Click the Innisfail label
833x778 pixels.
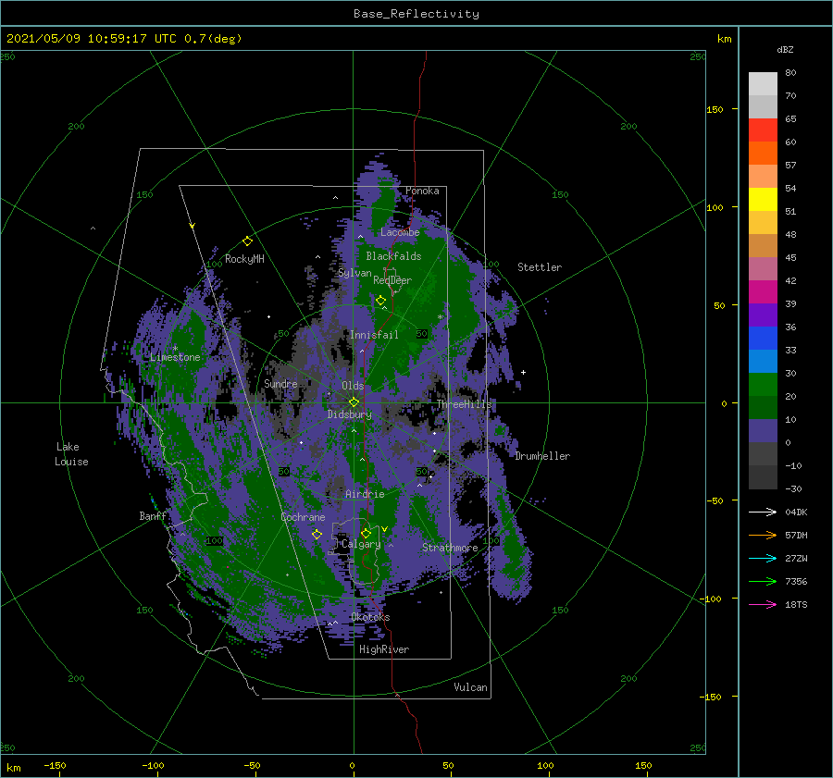click(x=374, y=335)
